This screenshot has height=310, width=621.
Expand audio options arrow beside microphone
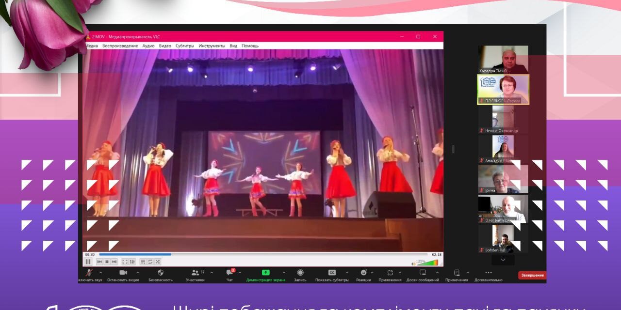(x=100, y=272)
